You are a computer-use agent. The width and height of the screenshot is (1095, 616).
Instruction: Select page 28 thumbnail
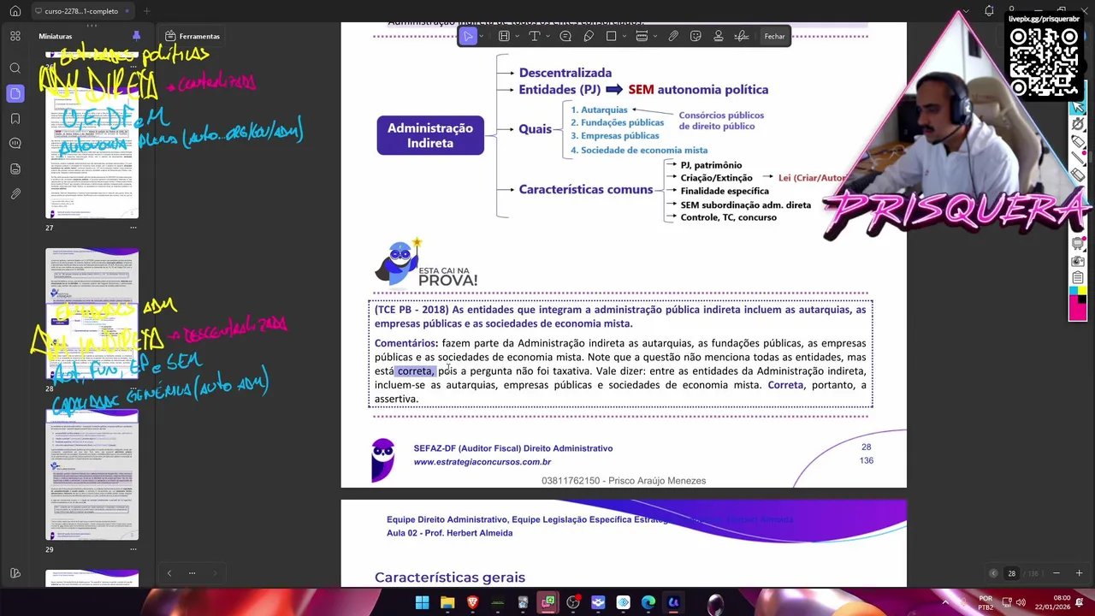[92, 313]
